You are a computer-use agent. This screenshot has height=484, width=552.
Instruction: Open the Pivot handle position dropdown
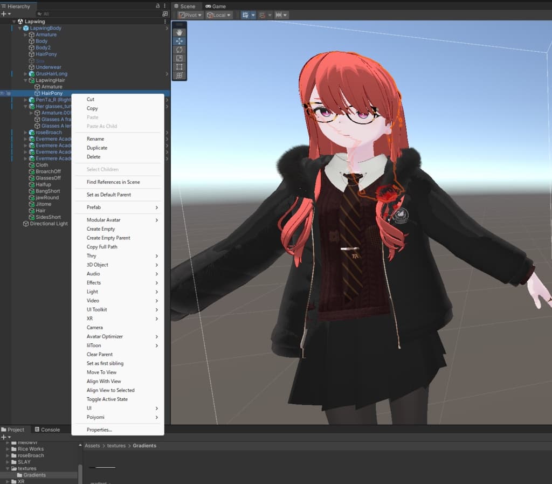[190, 15]
